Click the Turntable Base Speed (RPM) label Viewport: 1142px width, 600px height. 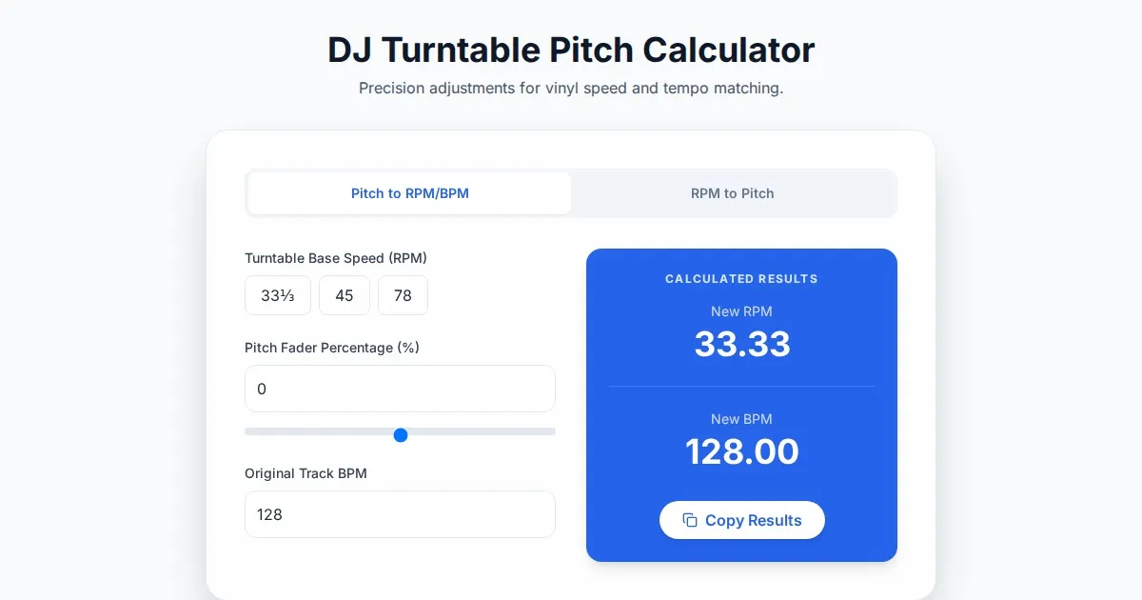coord(336,258)
